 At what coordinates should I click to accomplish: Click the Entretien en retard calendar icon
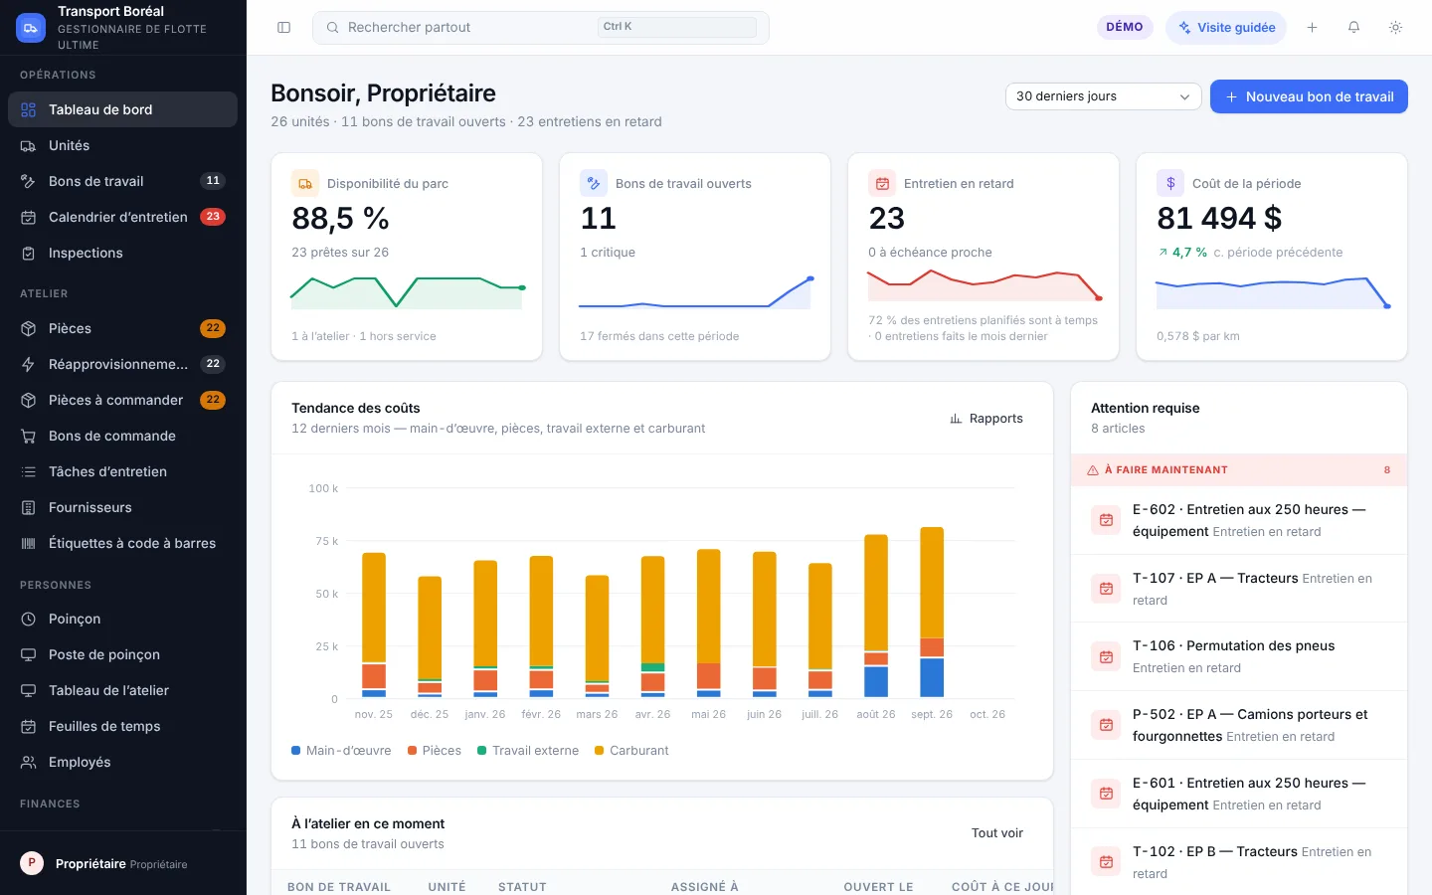coord(882,183)
